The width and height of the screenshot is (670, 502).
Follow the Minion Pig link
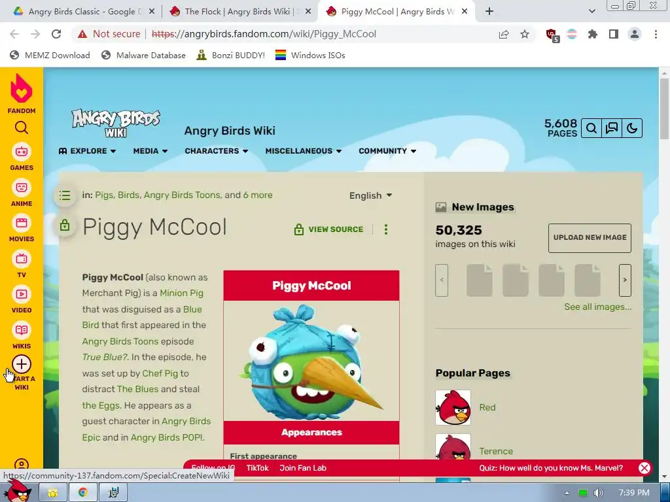pos(182,293)
